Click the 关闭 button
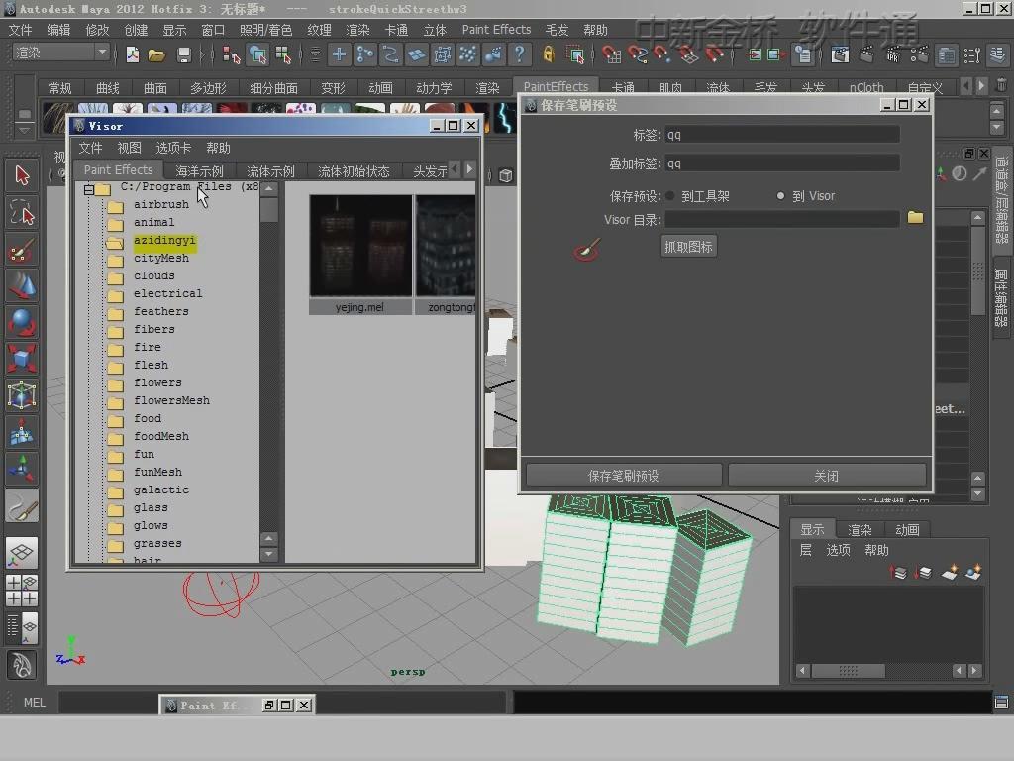This screenshot has width=1014, height=761. tap(827, 476)
